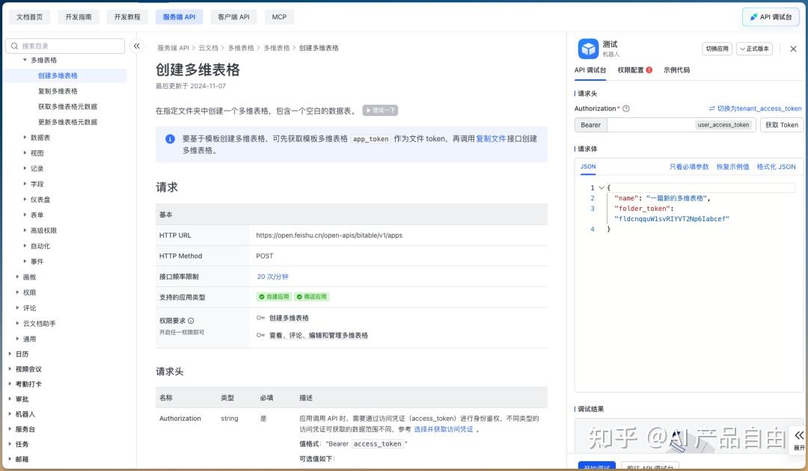Expand the 仪表盘 tree node

coord(25,199)
